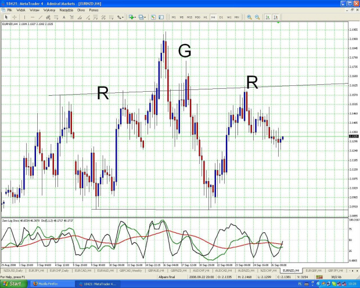
Task: Expand the arrows objects dropdown
Action: [121, 17]
